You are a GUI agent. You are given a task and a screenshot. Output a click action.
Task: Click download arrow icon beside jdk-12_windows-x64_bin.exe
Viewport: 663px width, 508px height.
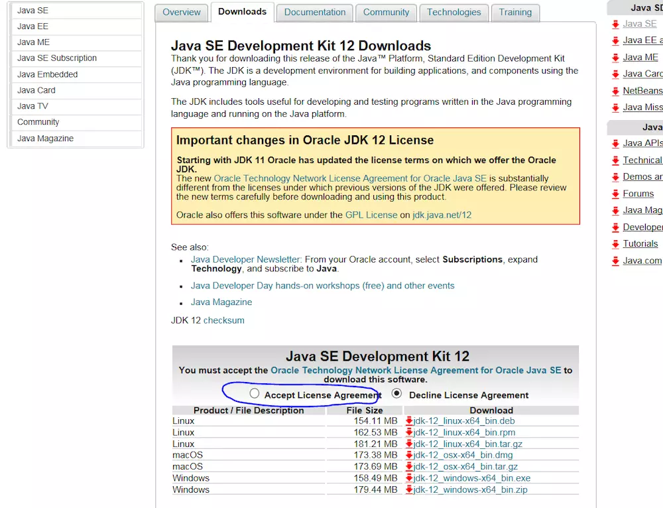409,477
